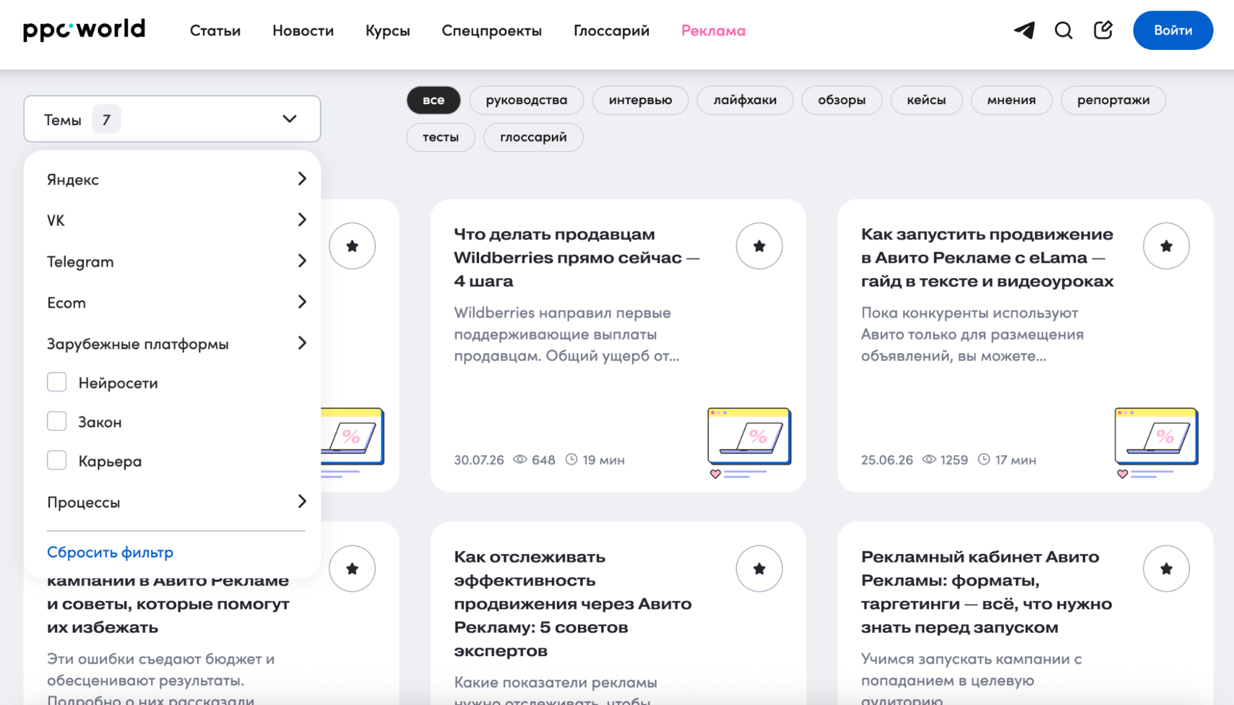
Task: Filter by руководства chip
Action: point(526,100)
